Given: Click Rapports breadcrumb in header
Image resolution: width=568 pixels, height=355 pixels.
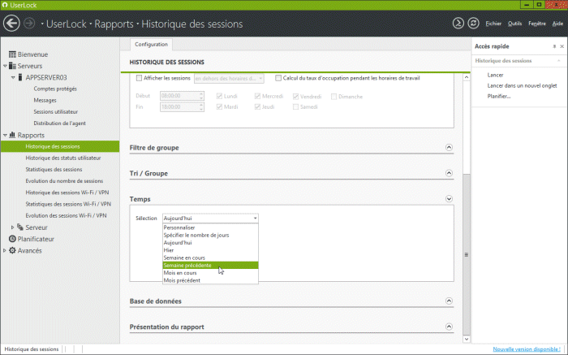Looking at the screenshot, I should 114,24.
